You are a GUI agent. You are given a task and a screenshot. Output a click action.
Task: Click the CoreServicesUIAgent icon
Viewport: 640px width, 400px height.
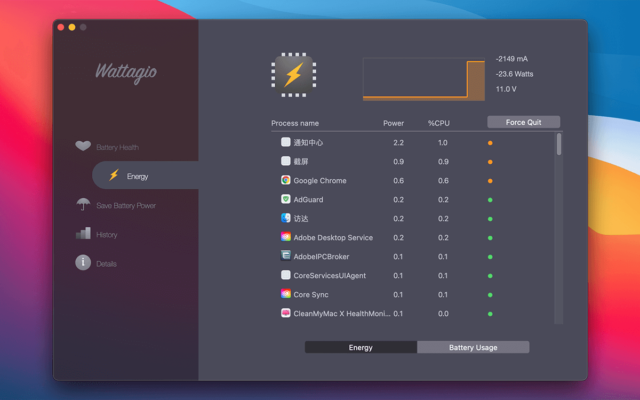[x=286, y=275]
